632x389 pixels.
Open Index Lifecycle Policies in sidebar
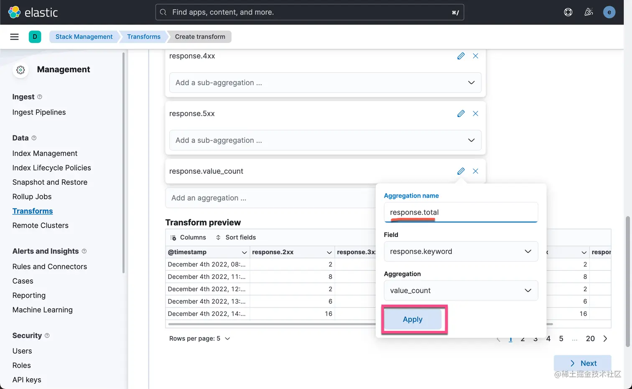point(51,168)
